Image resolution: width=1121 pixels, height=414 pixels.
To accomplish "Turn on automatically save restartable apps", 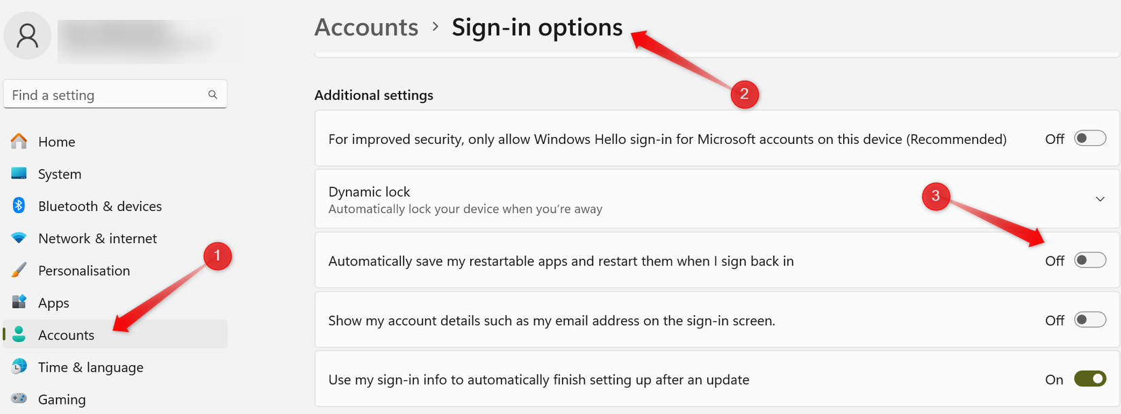I will 1090,260.
